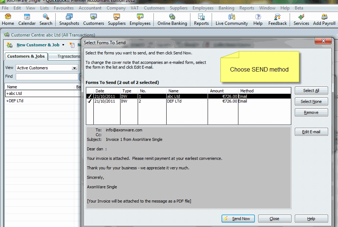Expand the Active Customers view dropdown
This screenshot has width=338, height=227.
(x=74, y=68)
